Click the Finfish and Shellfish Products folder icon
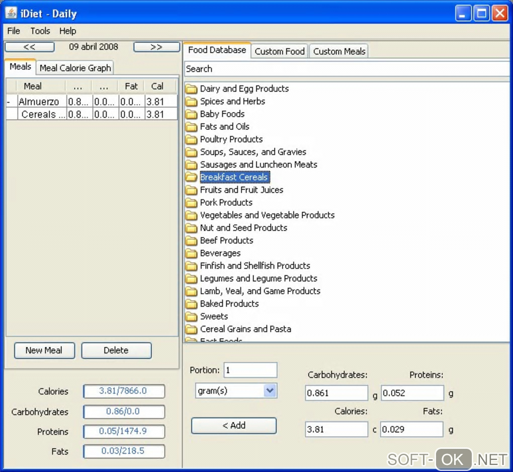This screenshot has height=472, width=513. [192, 266]
